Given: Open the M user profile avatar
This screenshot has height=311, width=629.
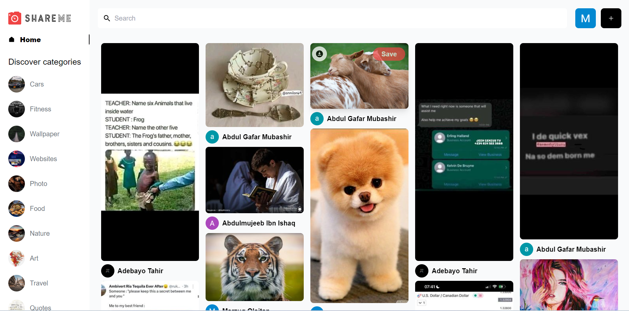Looking at the screenshot, I should pyautogui.click(x=585, y=18).
